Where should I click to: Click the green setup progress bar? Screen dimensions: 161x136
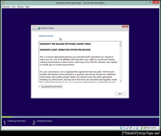tap(7, 117)
